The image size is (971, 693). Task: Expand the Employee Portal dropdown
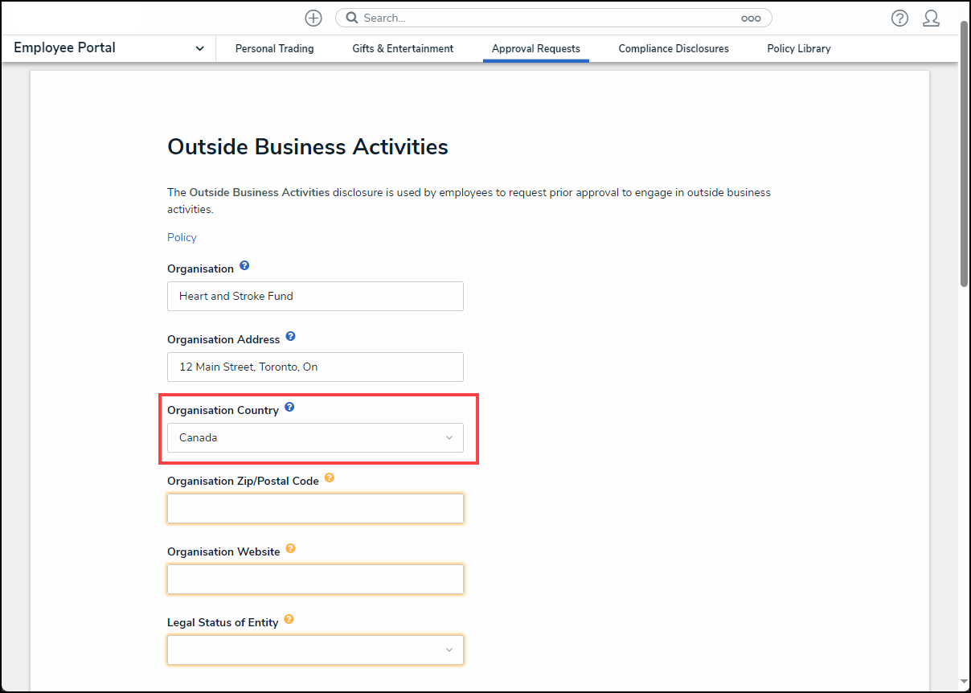tap(199, 48)
